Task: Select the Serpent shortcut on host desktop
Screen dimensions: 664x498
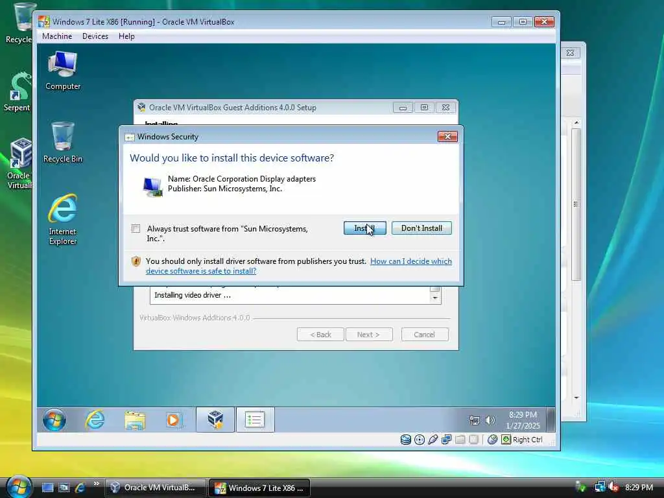Action: tap(17, 92)
